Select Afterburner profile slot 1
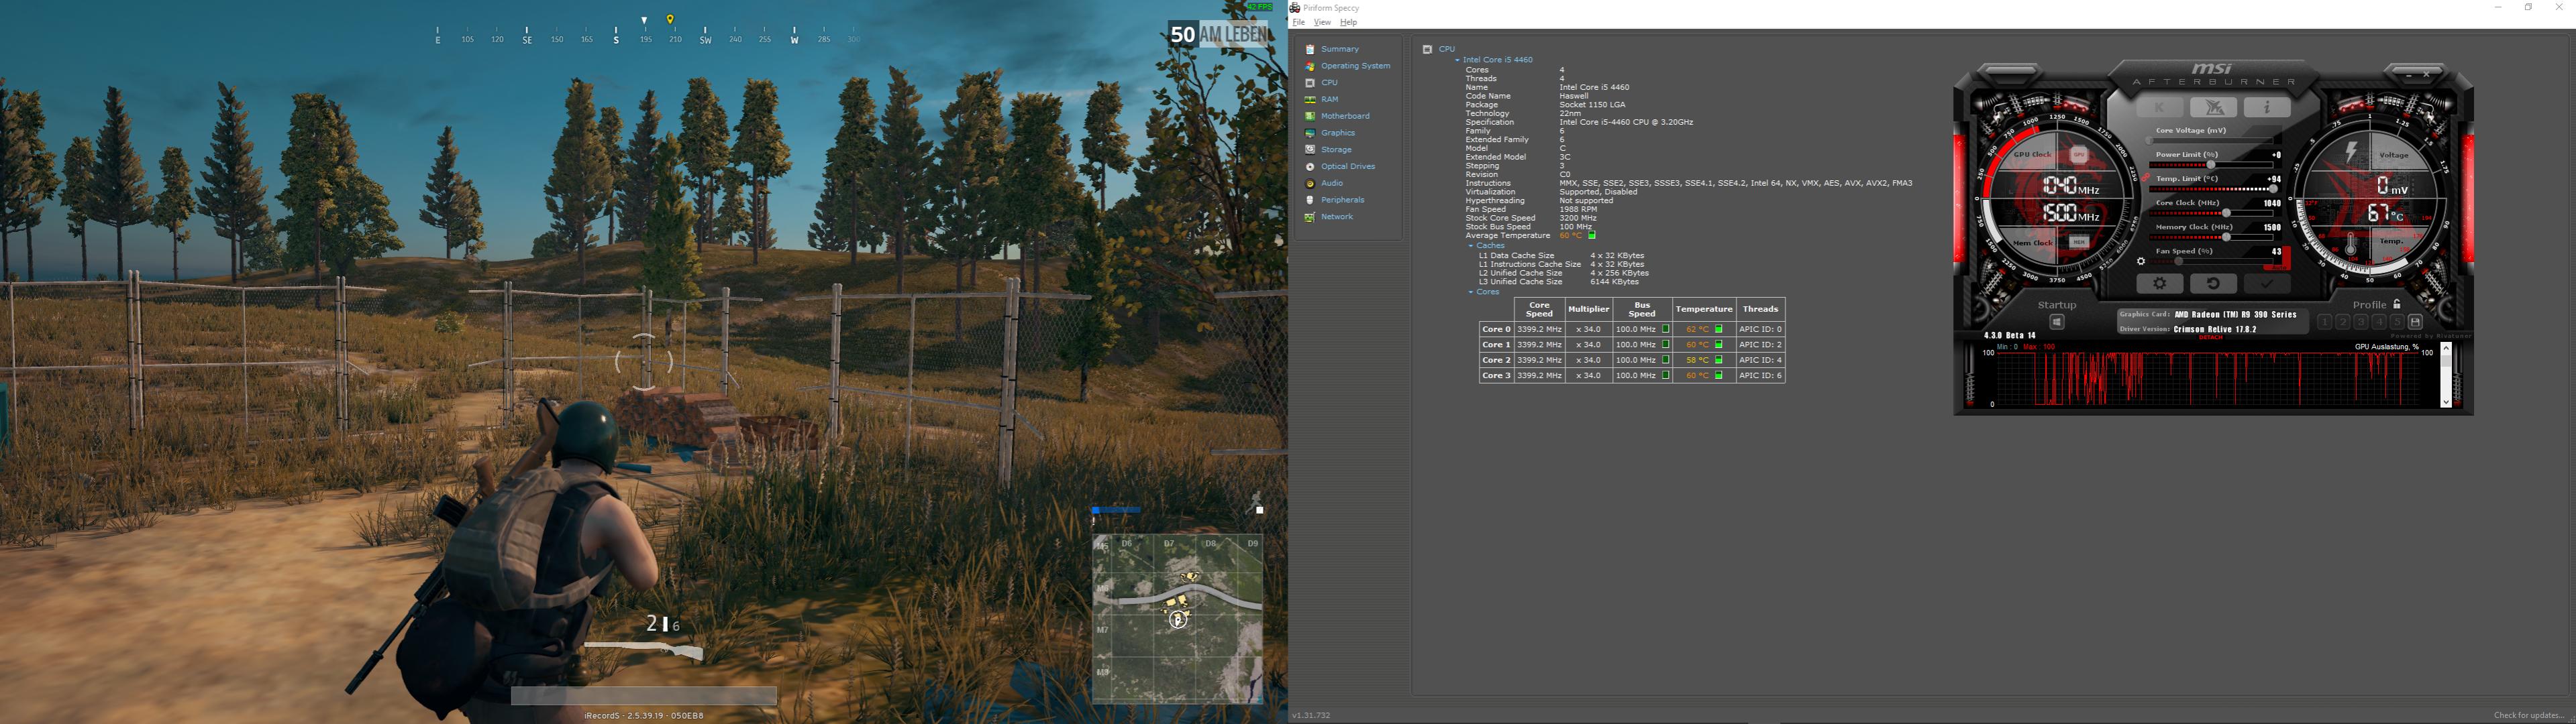 pos(2324,322)
